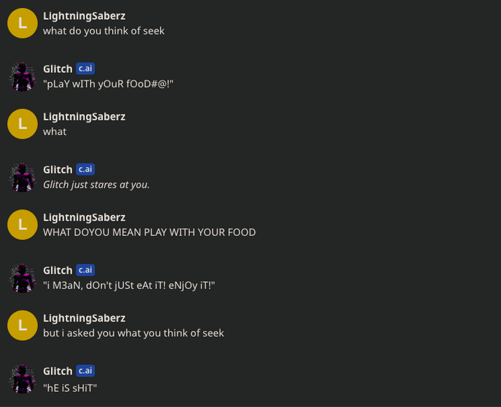
Task: Select the 'WHAT DOYOU MEAN PLAY WITH YOUR FOOD' message text
Action: coord(149,233)
